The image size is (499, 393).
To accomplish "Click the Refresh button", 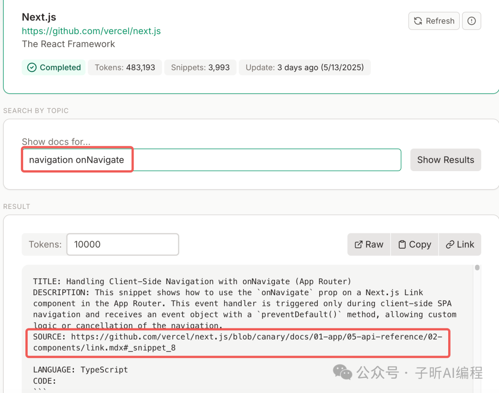I will pos(434,21).
